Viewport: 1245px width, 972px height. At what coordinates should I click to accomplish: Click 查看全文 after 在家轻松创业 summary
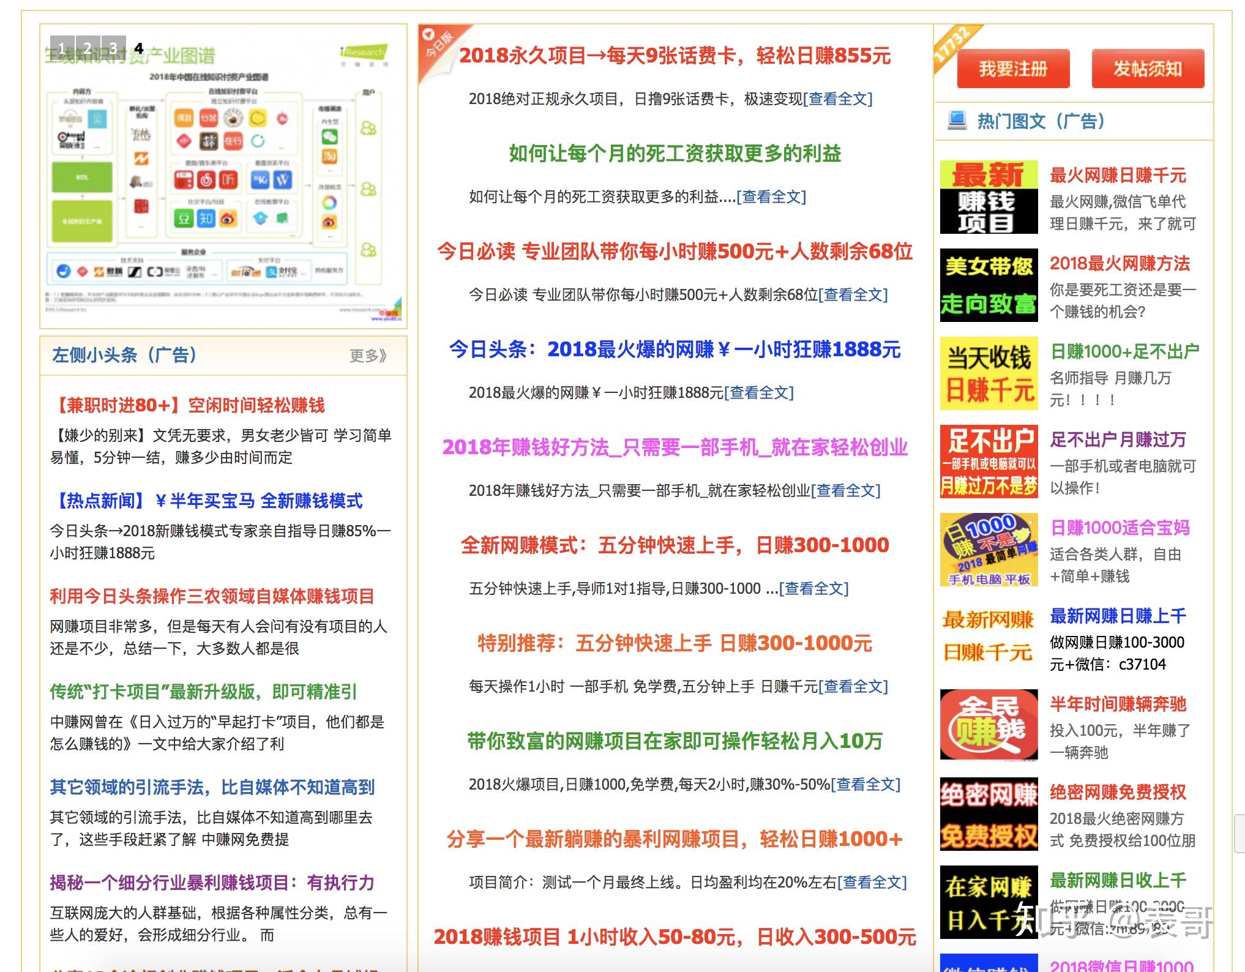(846, 491)
